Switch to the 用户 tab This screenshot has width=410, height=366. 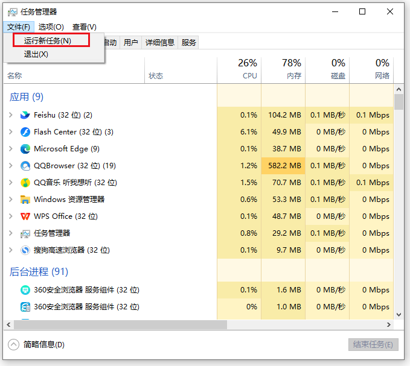point(131,42)
